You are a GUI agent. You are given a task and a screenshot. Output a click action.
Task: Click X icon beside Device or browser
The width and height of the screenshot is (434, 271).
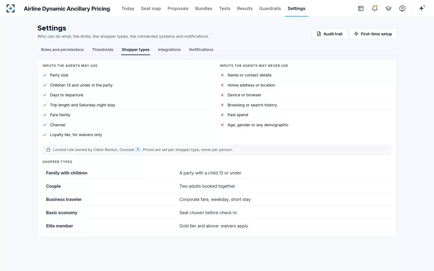[x=222, y=95]
